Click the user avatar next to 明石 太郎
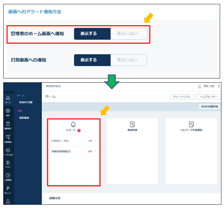The width and height of the screenshot is (224, 208). tap(199, 86)
